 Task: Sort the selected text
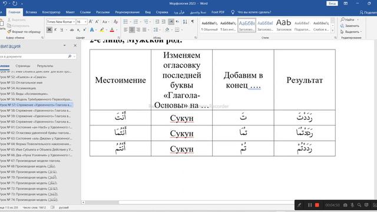[185, 22]
